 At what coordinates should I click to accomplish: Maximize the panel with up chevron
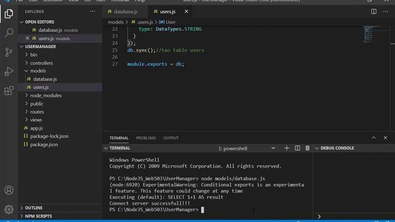pyautogui.click(x=373, y=138)
